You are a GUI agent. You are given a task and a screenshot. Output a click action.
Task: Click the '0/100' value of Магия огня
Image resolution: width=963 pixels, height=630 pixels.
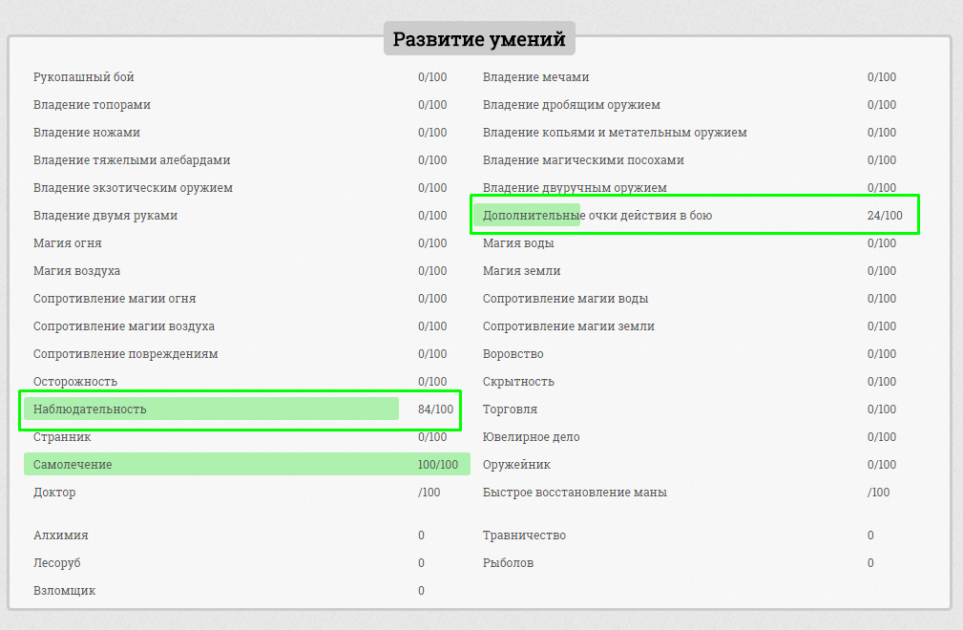tap(432, 242)
